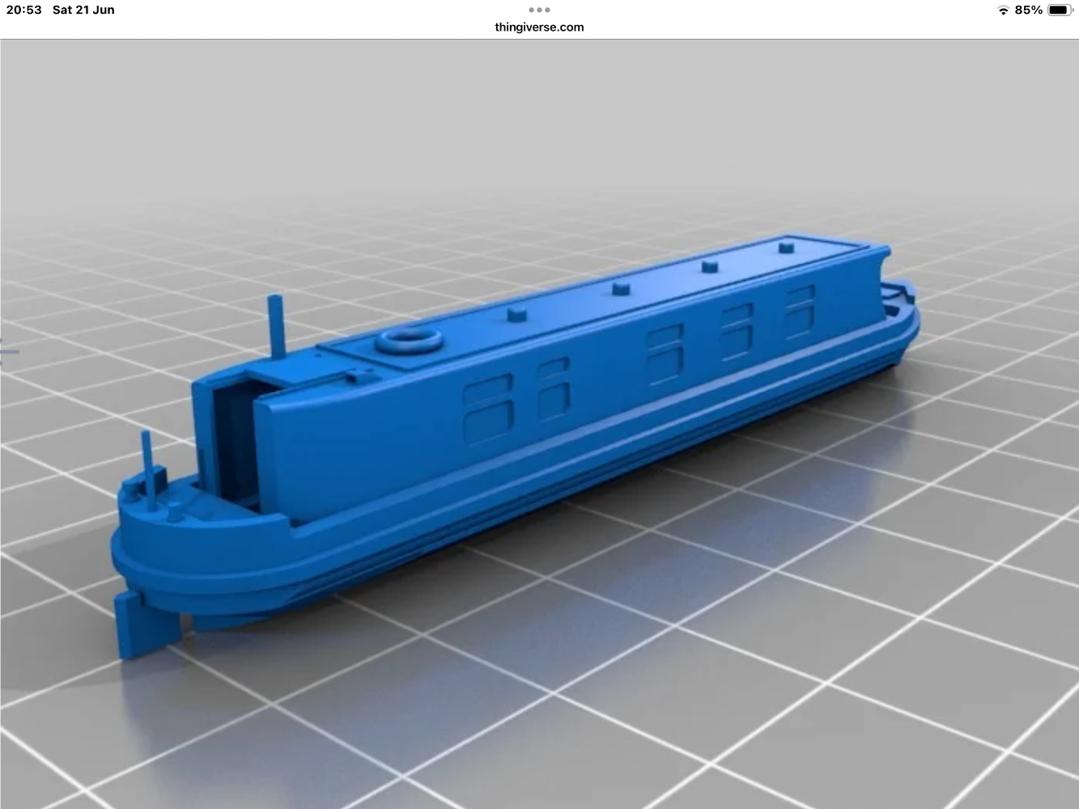
Task: Tap the thingiverse.com address label
Action: (539, 27)
